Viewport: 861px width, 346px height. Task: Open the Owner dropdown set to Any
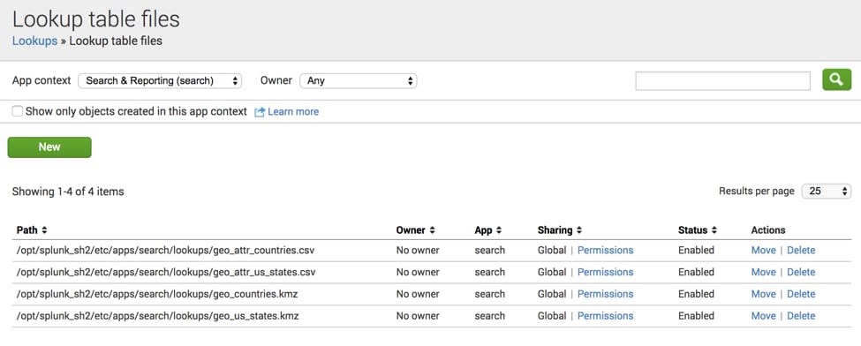[358, 80]
